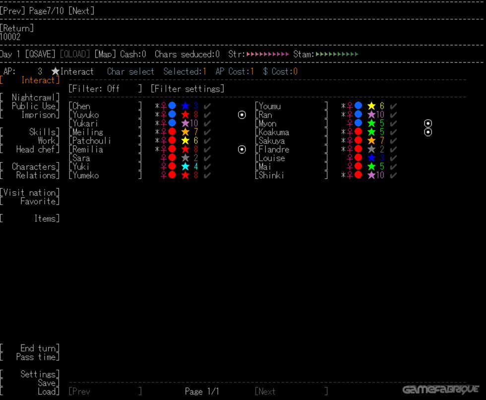Select the character name Yukari

[x=85, y=123]
